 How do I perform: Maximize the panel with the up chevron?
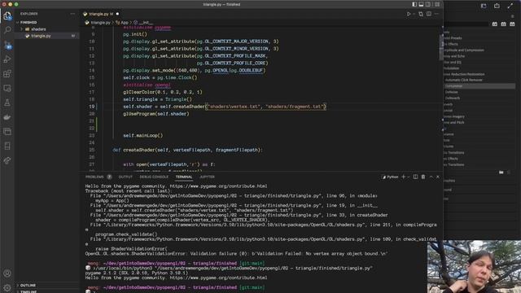431,177
